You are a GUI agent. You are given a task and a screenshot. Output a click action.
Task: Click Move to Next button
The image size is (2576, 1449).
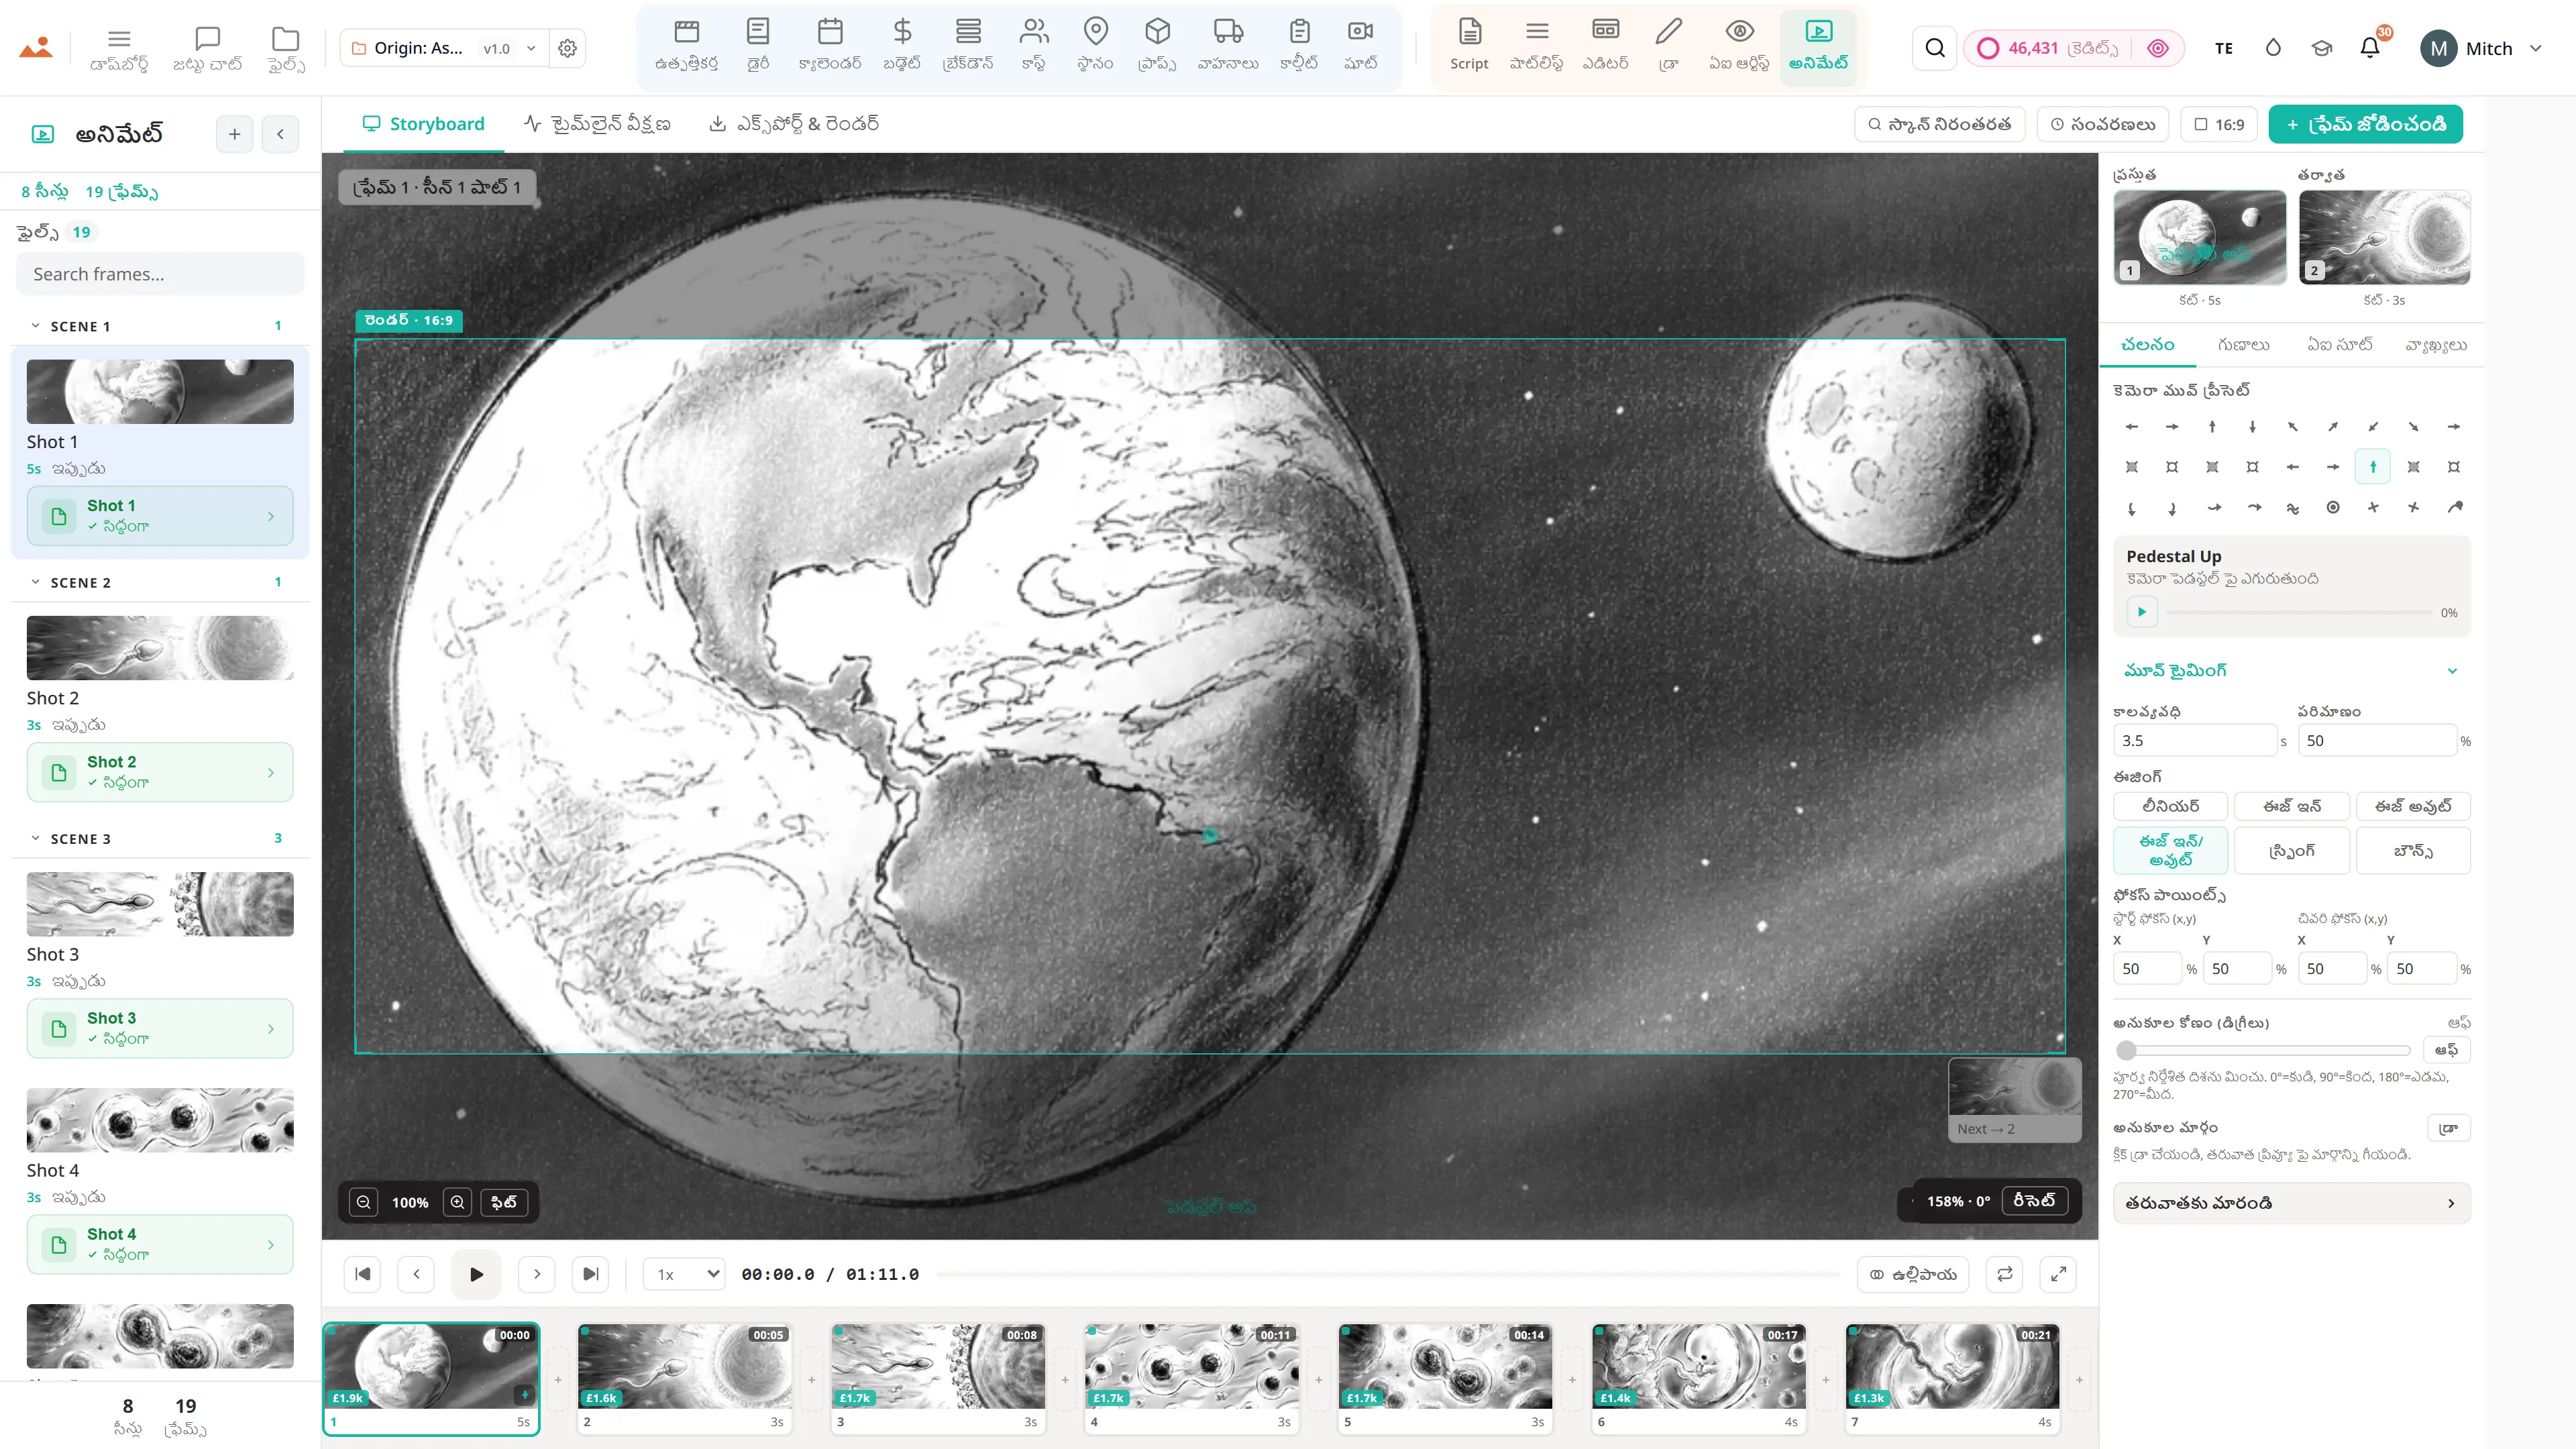(2292, 1203)
